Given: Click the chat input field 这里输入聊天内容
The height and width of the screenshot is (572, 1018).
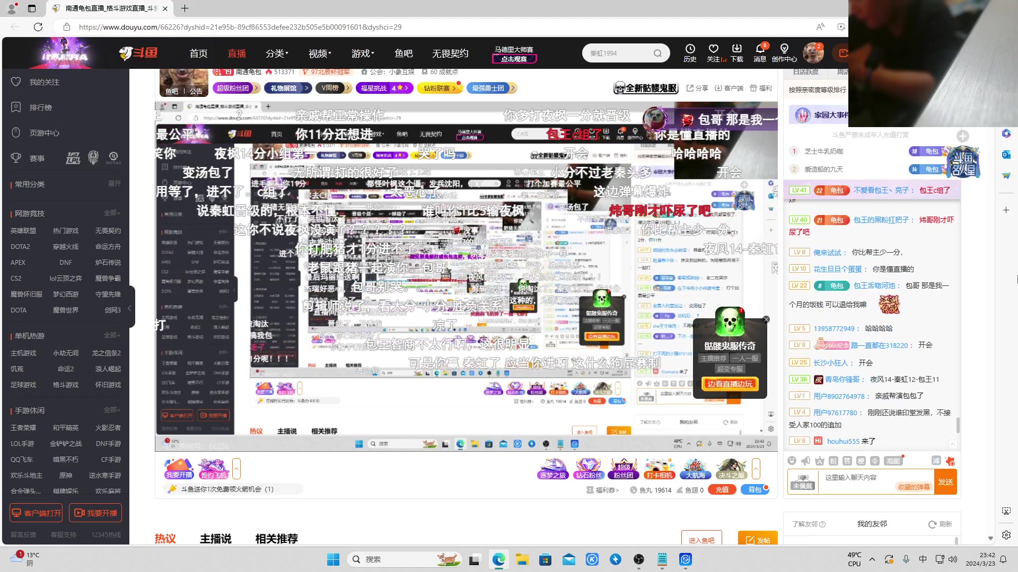Looking at the screenshot, I should [876, 481].
